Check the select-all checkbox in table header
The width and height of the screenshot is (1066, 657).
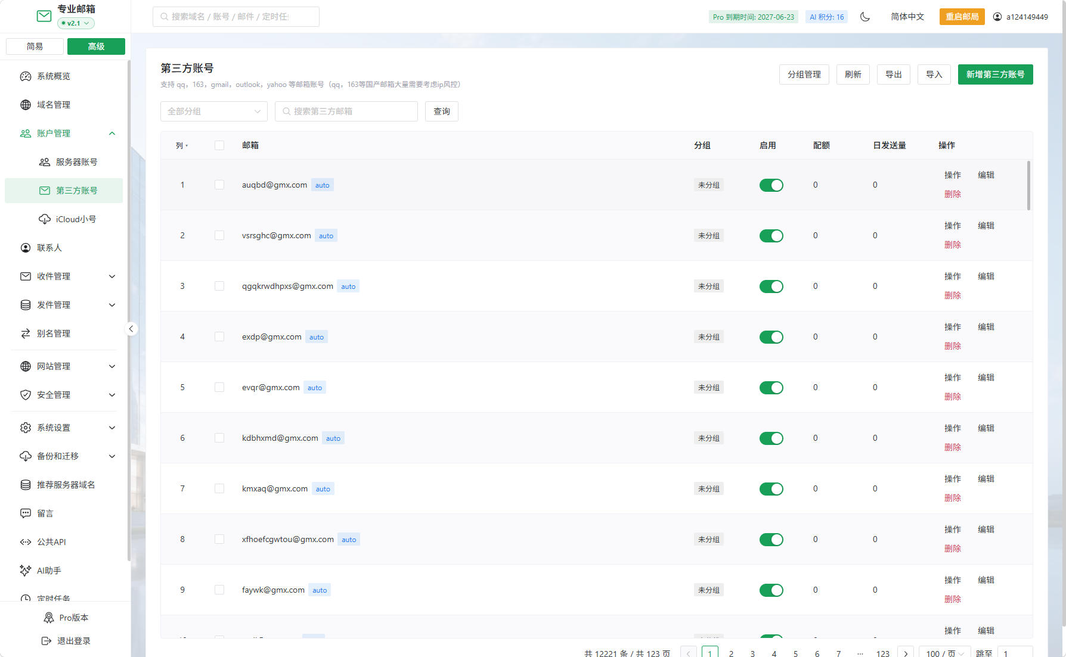[219, 145]
